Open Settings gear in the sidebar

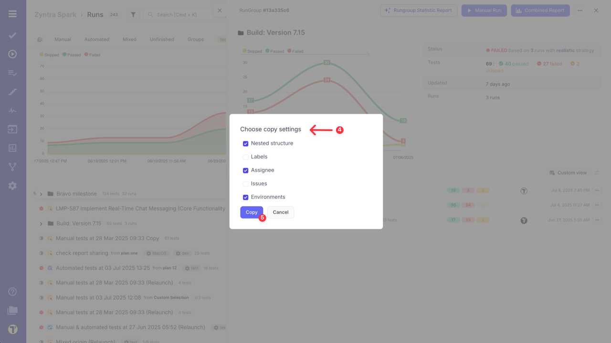click(x=12, y=186)
